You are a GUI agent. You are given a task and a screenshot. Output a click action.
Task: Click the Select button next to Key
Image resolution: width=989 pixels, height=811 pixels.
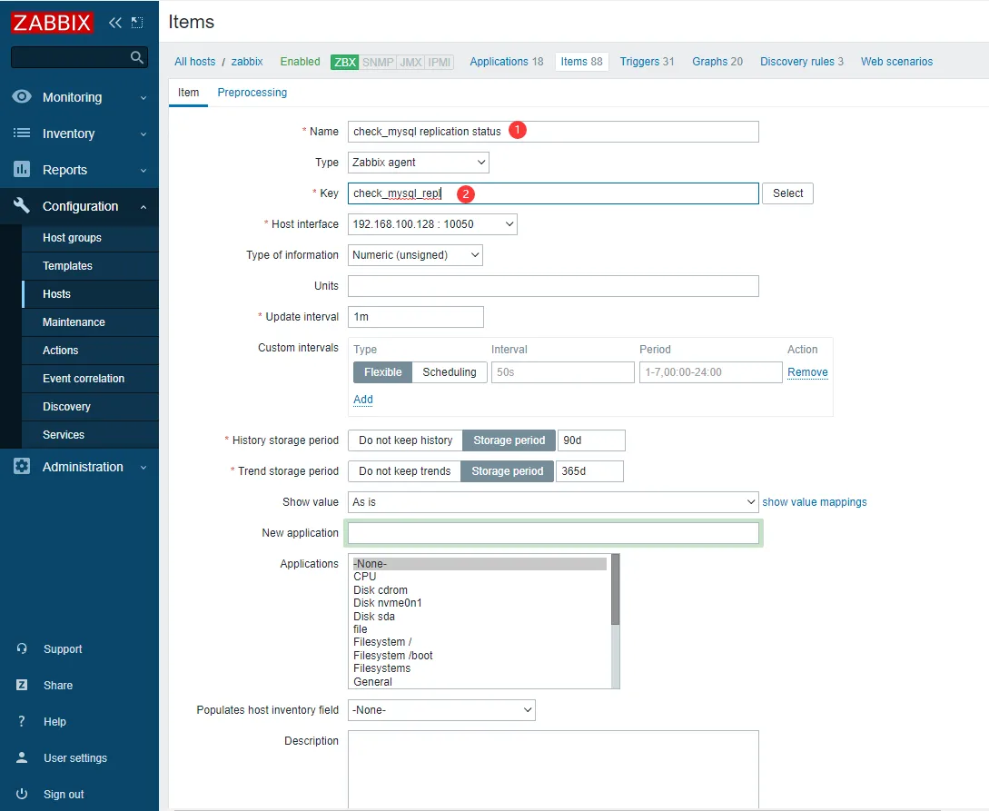pos(787,193)
